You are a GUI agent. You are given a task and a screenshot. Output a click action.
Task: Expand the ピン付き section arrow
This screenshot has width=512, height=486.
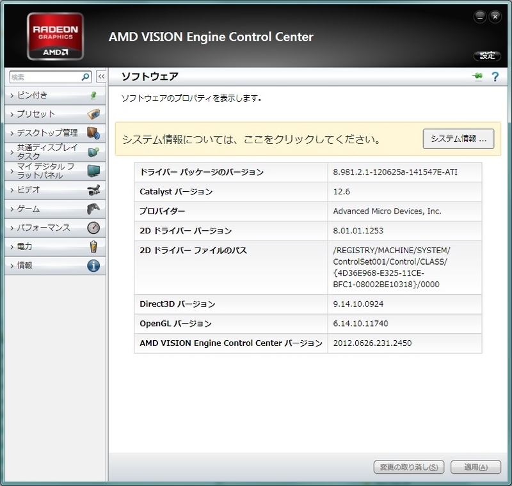12,95
